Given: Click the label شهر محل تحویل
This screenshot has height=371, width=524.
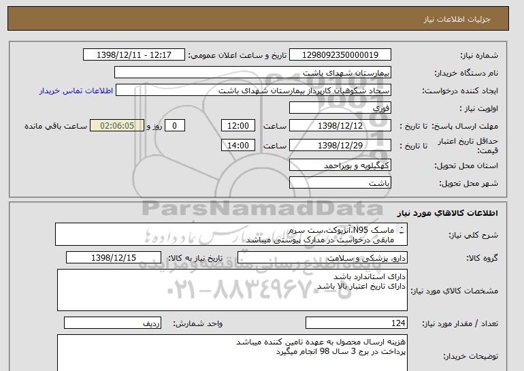Looking at the screenshot, I should point(468,183).
